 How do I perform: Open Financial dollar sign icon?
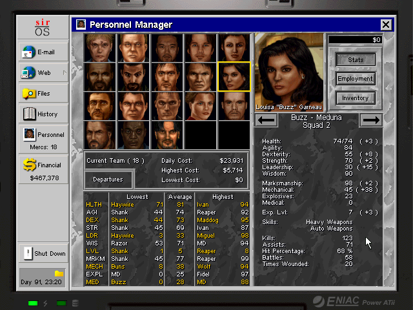(29, 165)
